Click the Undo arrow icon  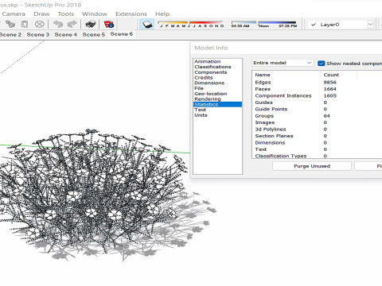tap(57, 25)
